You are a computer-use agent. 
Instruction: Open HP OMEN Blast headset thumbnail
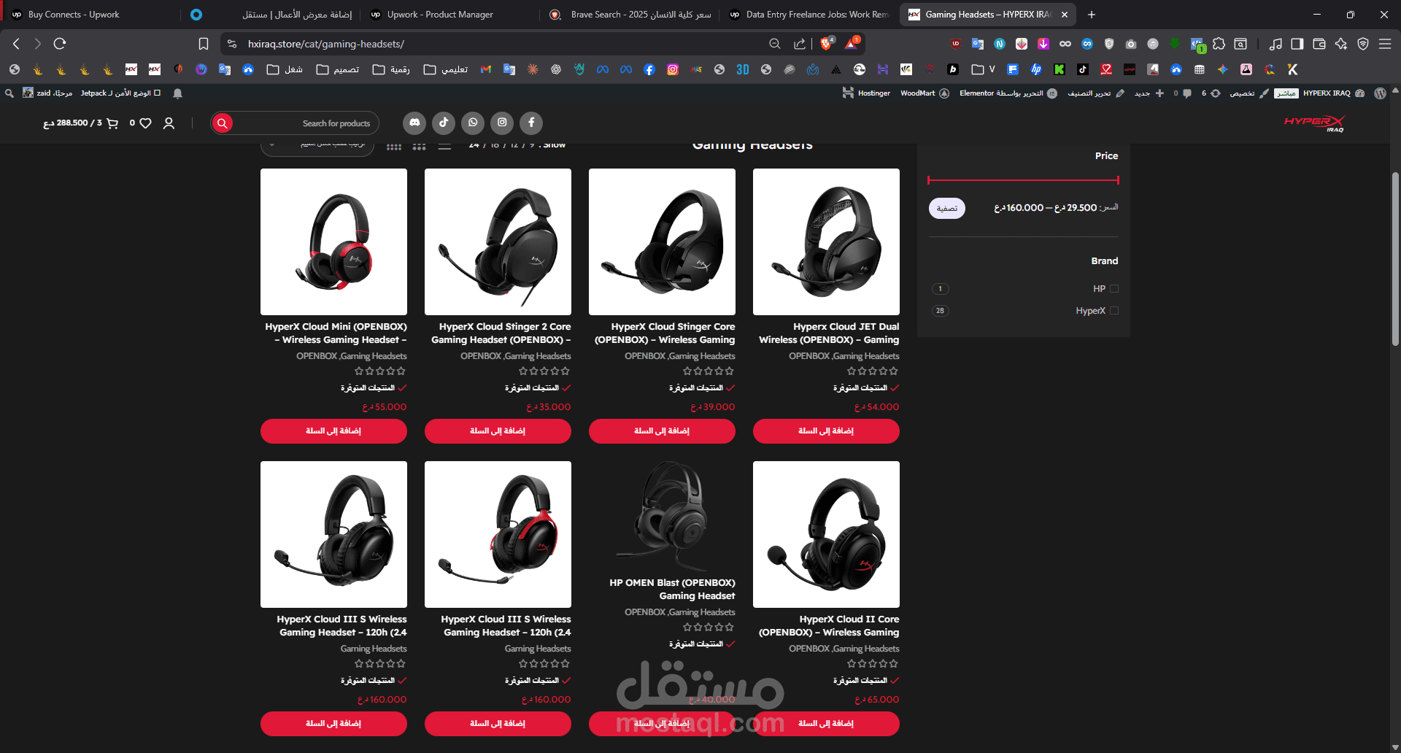662,517
